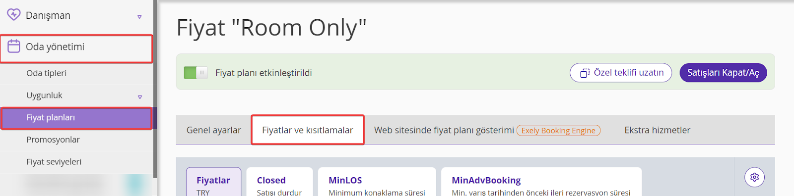Expand the Danışman menu arrow
This screenshot has height=196, width=794.
tap(139, 17)
